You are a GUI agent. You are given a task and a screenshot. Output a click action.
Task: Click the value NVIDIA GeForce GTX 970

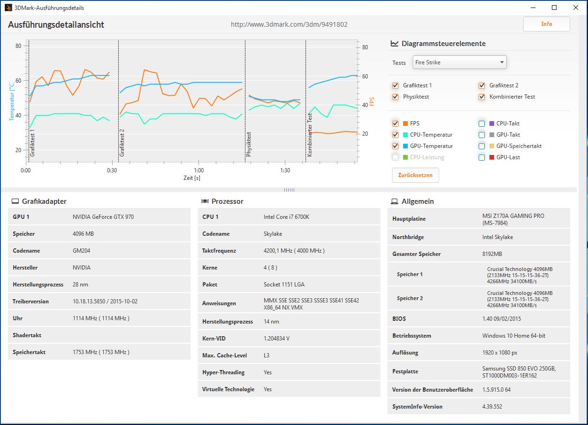point(103,217)
